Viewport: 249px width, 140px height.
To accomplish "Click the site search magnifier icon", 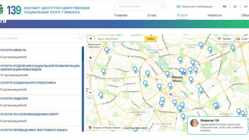I will point(162,6).
